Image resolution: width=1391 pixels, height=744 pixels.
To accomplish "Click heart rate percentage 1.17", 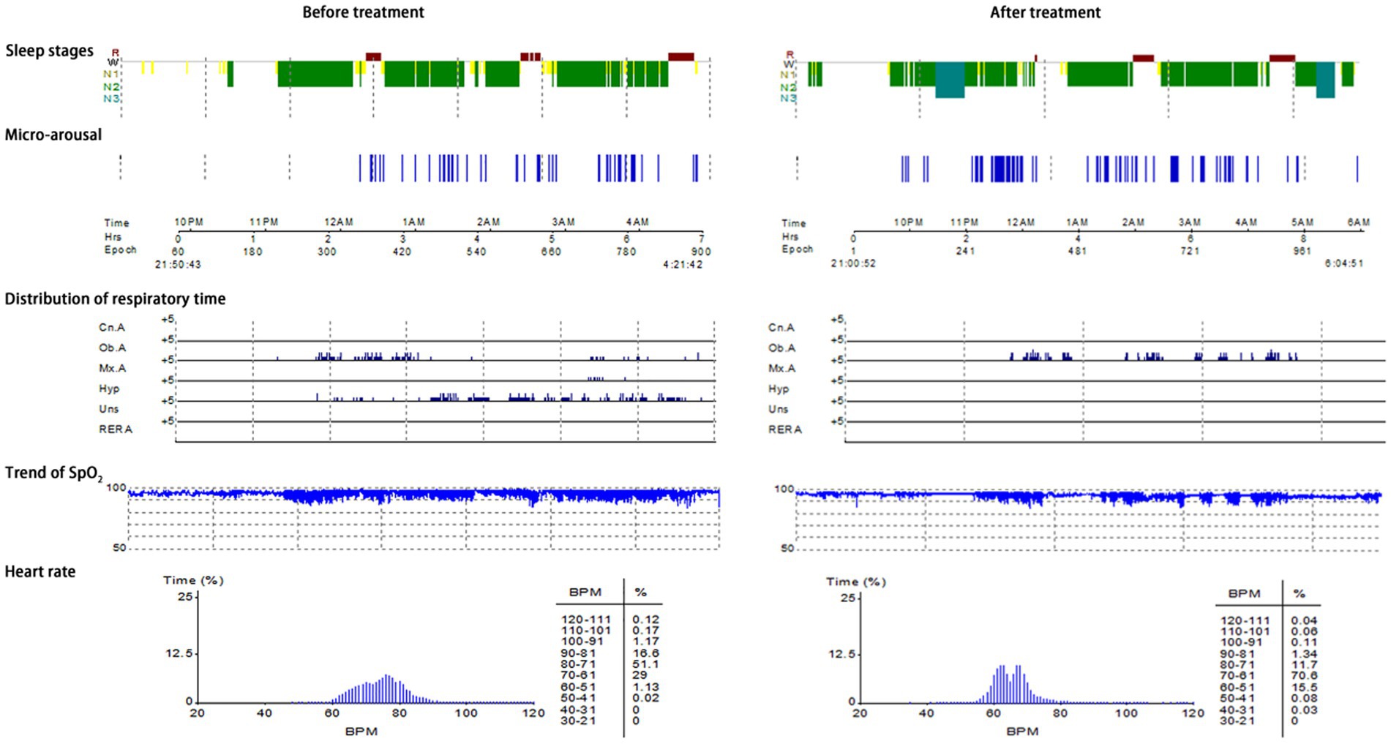I will (645, 642).
